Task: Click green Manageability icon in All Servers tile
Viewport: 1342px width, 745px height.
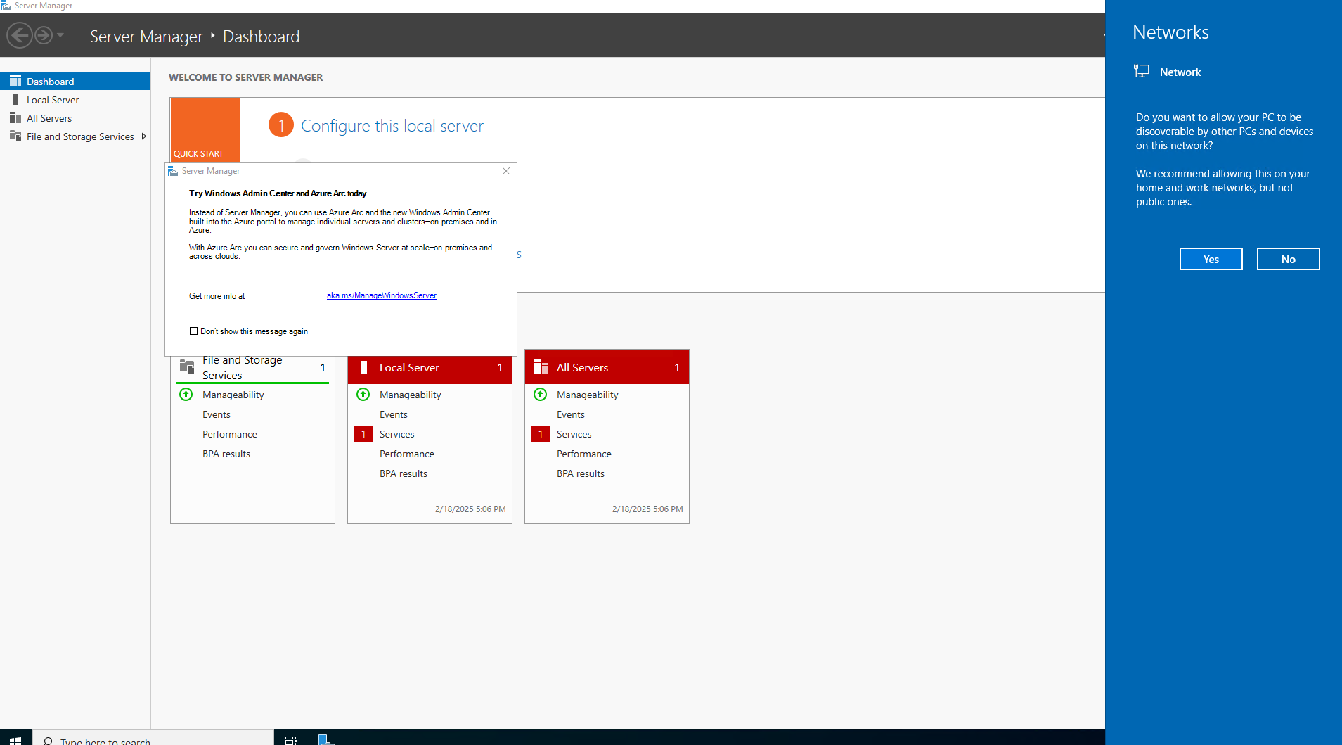Action: [541, 395]
